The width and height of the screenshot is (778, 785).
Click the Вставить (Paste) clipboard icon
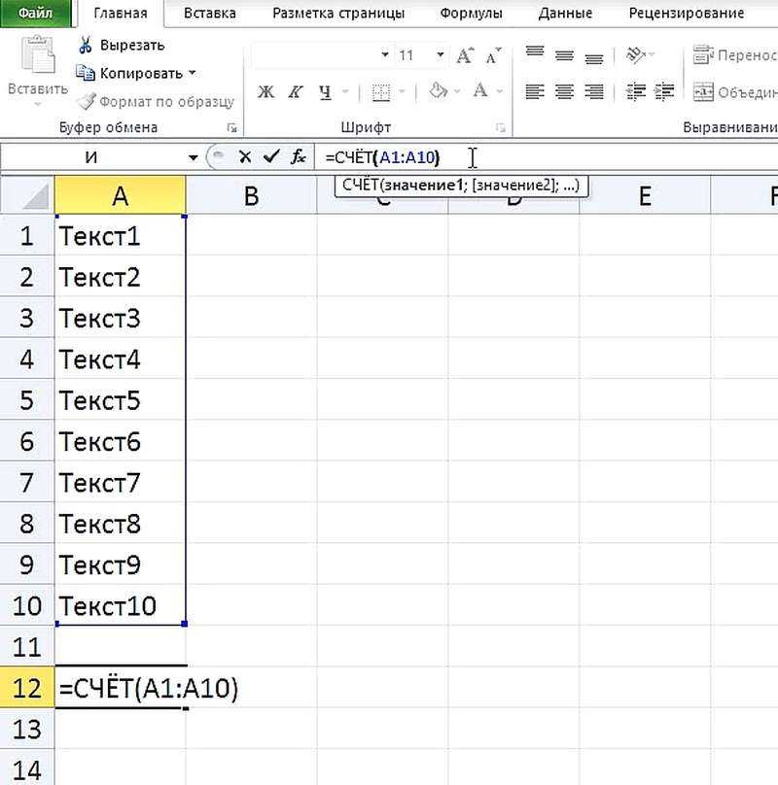click(38, 56)
